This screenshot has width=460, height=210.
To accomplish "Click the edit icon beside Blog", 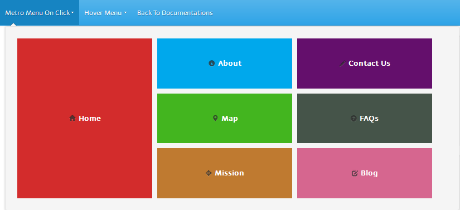I will tap(355, 173).
